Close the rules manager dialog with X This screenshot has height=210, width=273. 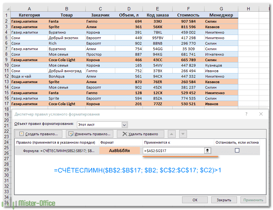click(261, 114)
